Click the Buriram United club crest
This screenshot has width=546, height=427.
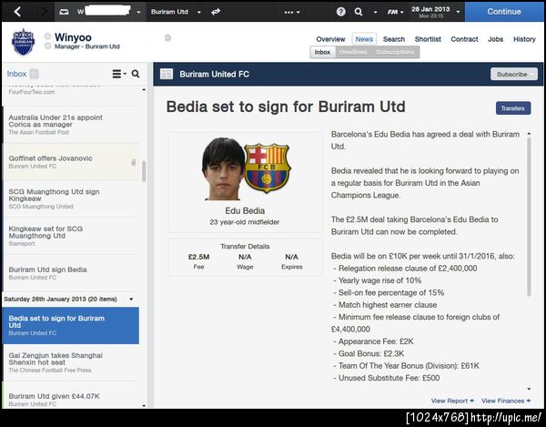coord(23,42)
